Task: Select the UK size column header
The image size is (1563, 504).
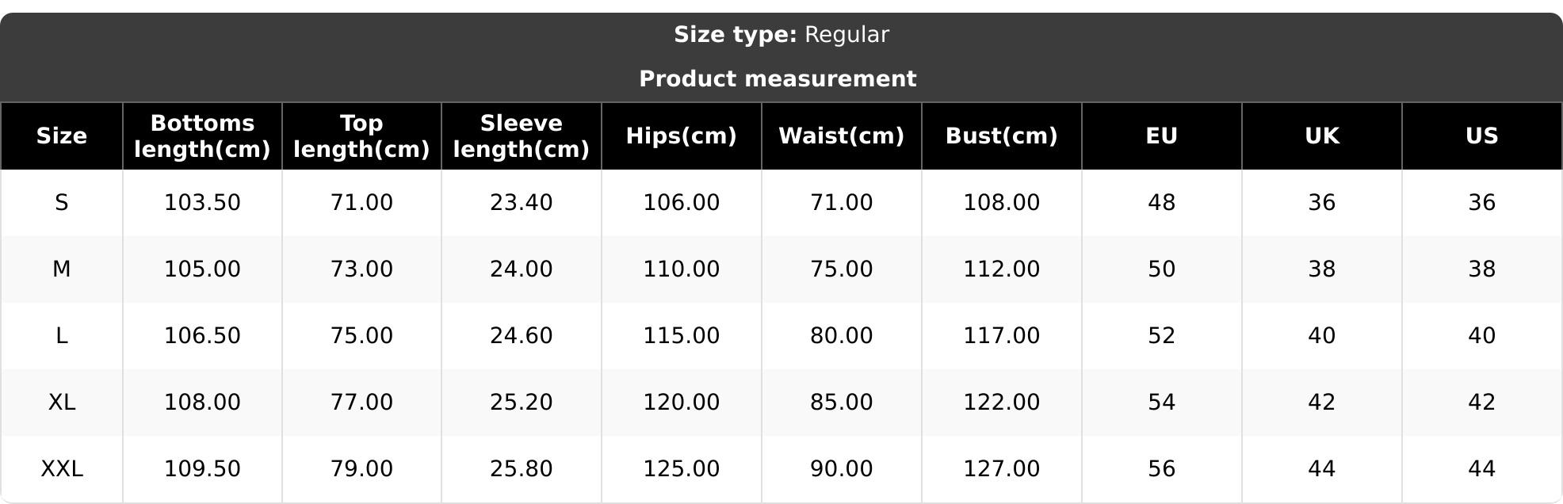Action: pyautogui.click(x=1321, y=136)
